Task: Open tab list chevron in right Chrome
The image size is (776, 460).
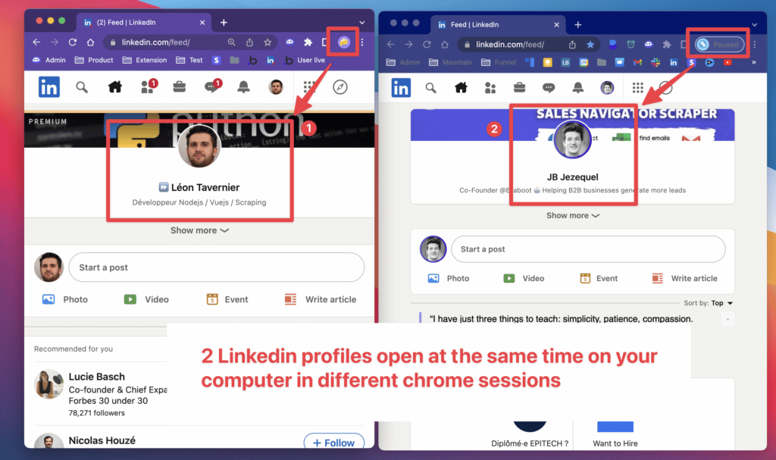Action: point(754,25)
